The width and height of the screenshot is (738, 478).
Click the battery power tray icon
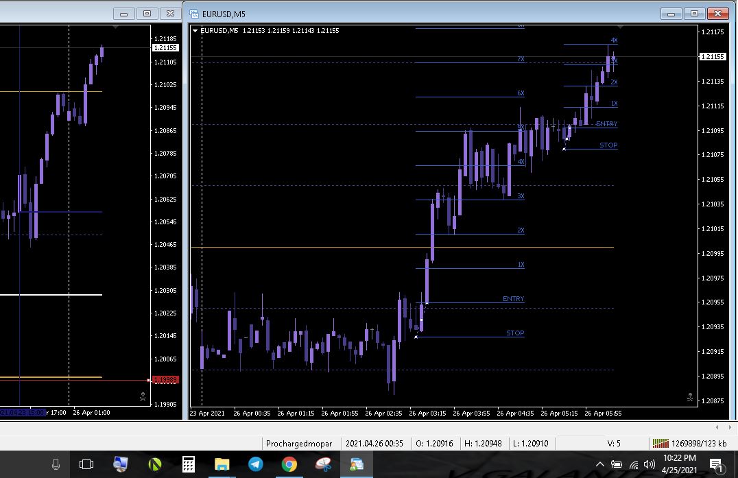coord(616,464)
